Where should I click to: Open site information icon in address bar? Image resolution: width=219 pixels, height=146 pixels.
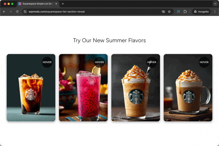25,12
